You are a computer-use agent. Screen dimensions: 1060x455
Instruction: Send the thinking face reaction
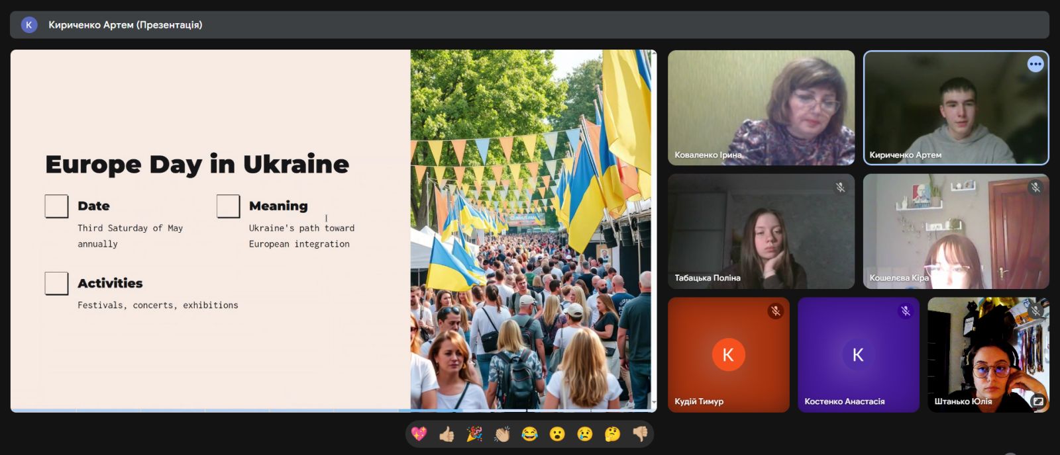612,434
